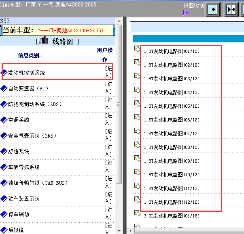Open the 1.8T发动机电路图(10/12) diagram
244x234 pixels.
(172, 175)
